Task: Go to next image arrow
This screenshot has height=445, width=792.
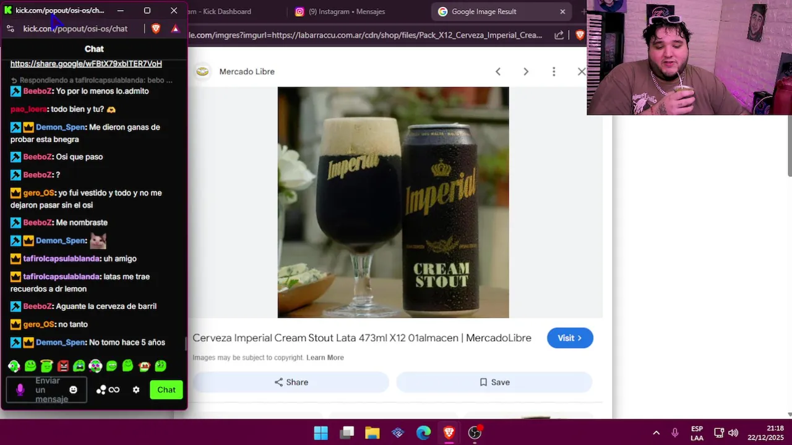Action: 526,72
